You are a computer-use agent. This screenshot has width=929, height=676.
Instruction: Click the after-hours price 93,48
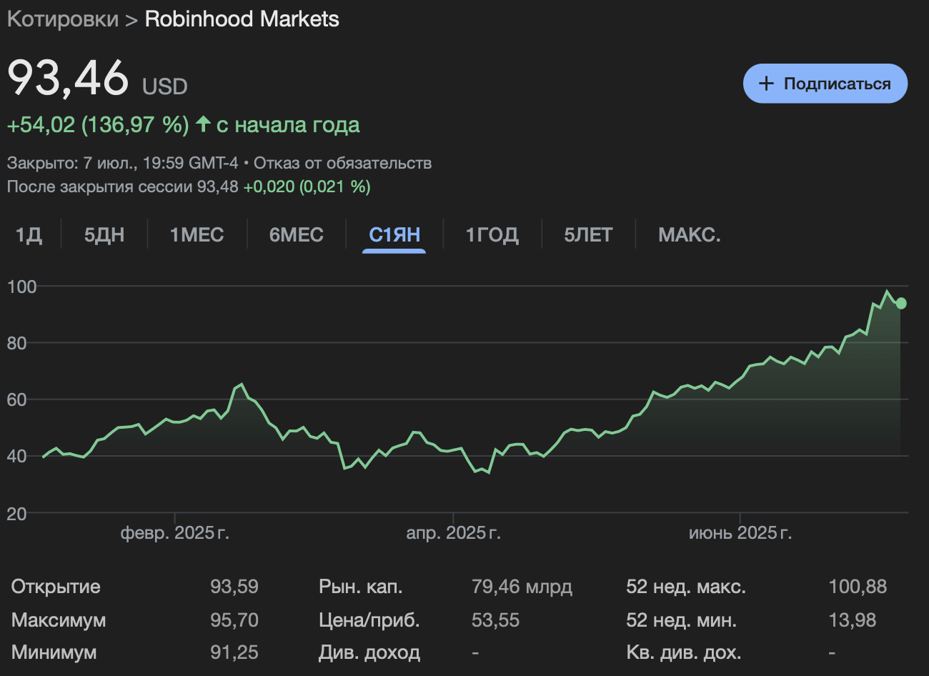point(217,187)
